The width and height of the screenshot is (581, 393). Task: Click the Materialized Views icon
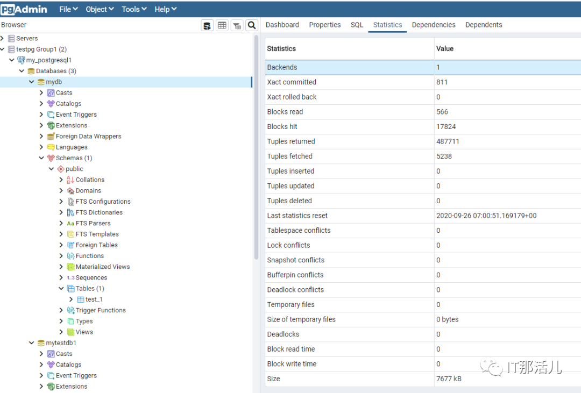click(70, 267)
